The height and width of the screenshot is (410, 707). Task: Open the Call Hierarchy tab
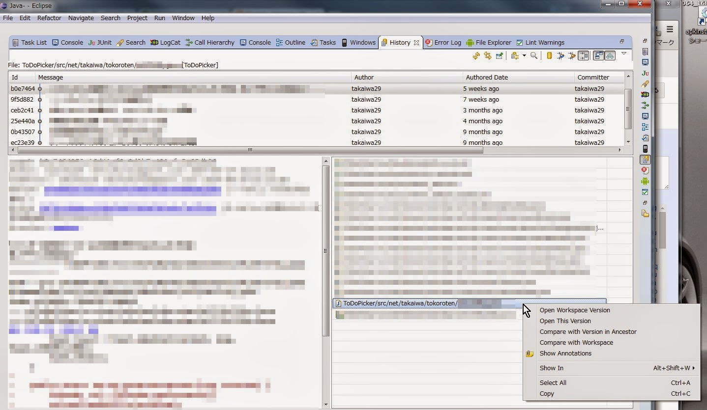[210, 42]
